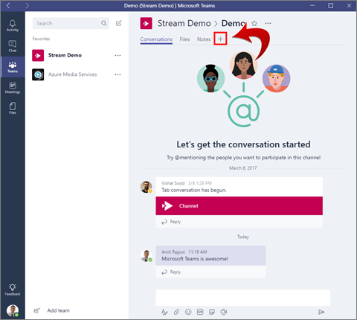Switch to the Conversations tab
357x320 pixels.
[156, 39]
